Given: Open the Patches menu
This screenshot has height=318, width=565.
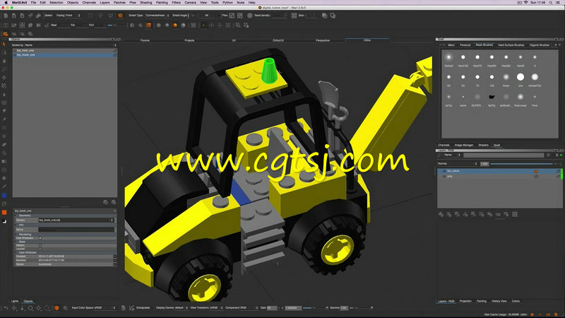Looking at the screenshot, I should click(x=119, y=3).
